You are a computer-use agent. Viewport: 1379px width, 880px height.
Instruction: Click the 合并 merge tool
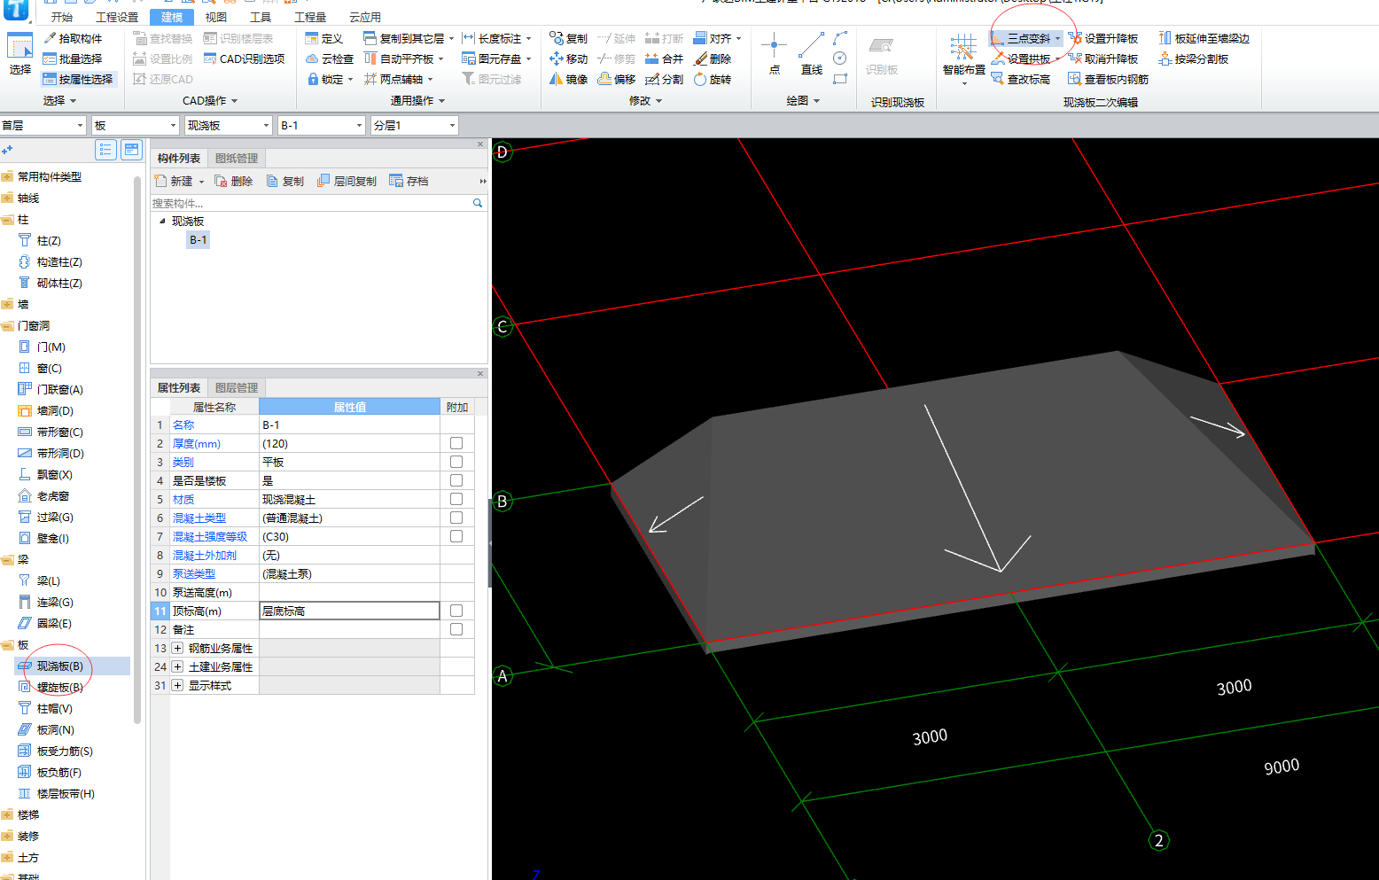pyautogui.click(x=665, y=58)
